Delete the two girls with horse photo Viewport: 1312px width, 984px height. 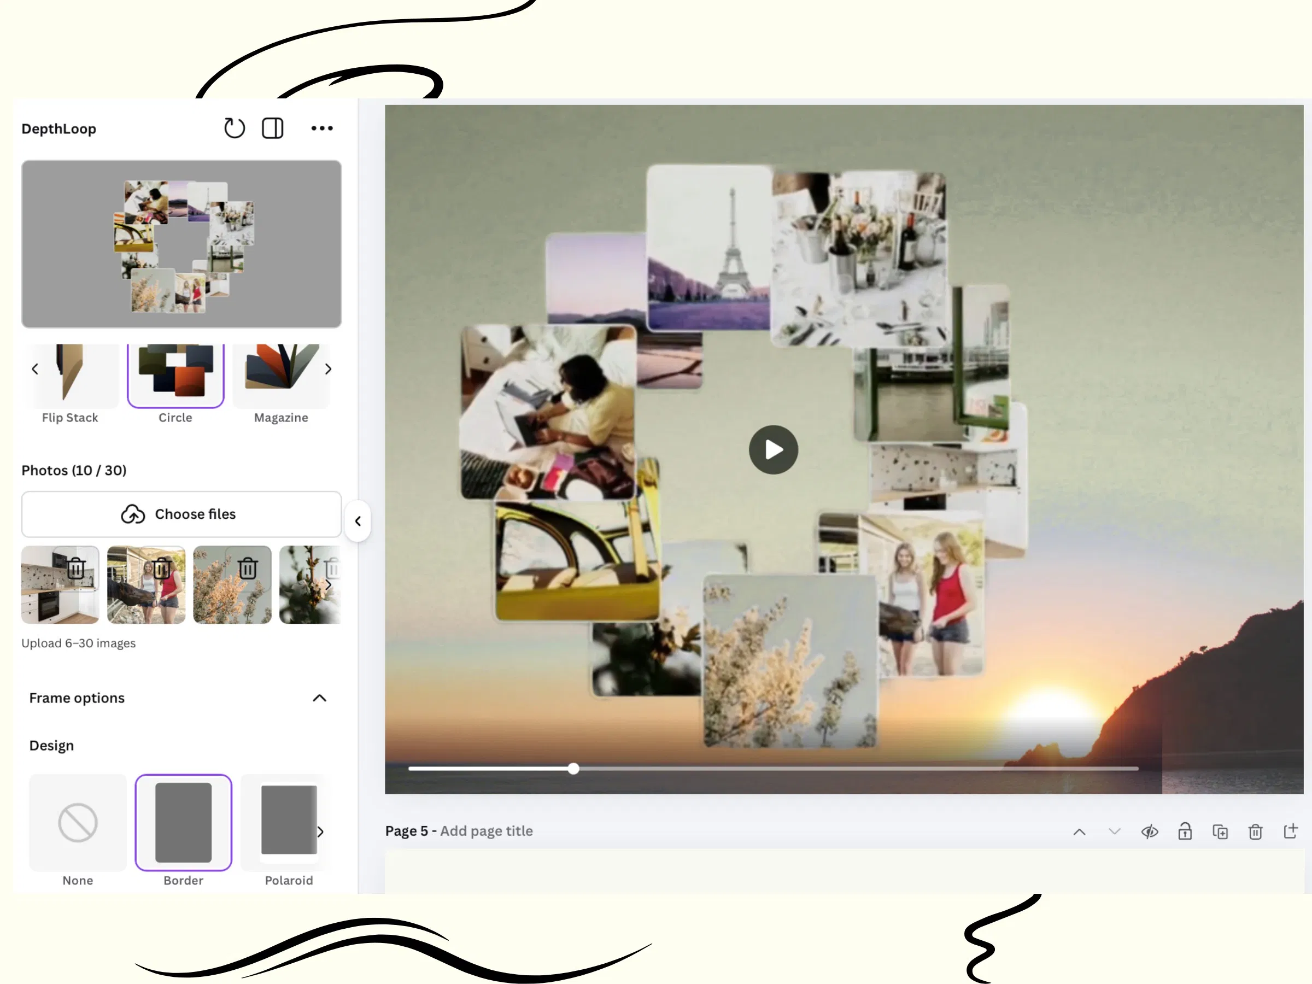click(x=162, y=568)
